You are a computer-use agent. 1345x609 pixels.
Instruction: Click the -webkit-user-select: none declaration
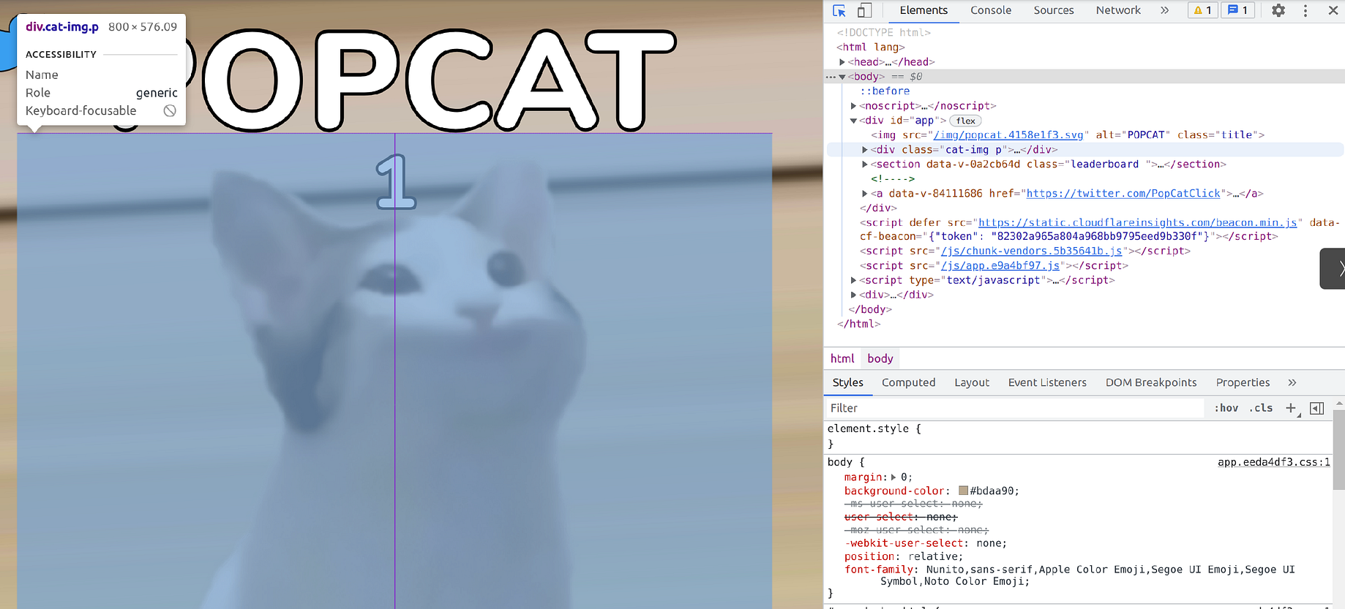(x=925, y=543)
